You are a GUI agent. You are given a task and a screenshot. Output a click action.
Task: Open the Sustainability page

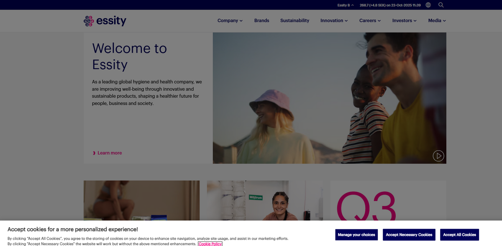295,20
